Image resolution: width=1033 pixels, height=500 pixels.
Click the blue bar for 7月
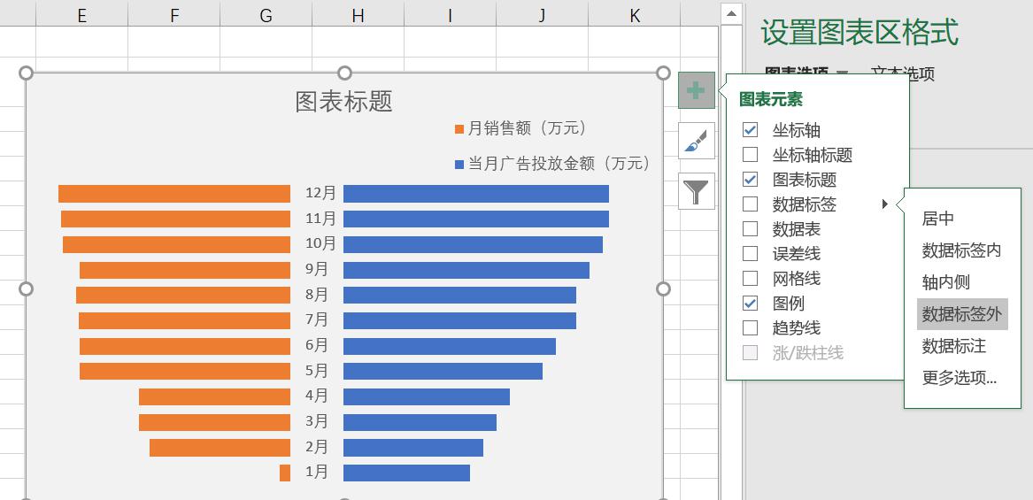(459, 321)
